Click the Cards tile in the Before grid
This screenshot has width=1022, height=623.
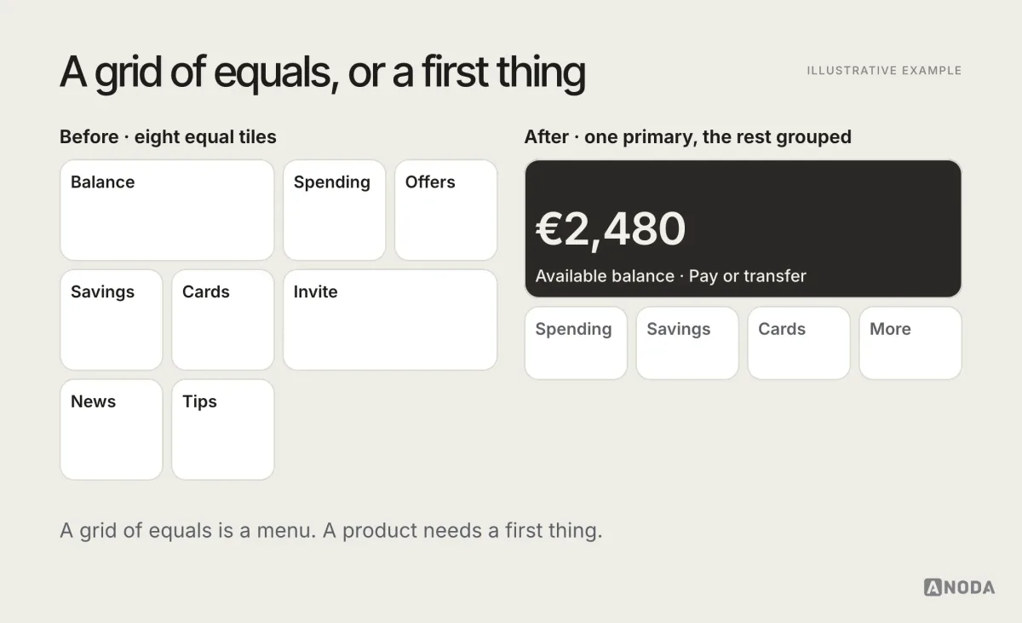pos(222,320)
